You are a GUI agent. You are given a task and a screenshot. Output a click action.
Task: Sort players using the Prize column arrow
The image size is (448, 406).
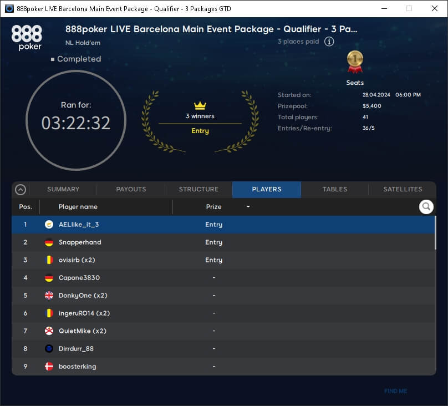coord(248,206)
